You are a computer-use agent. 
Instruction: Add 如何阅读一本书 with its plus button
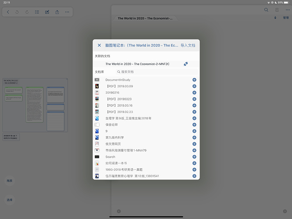tap(194, 163)
